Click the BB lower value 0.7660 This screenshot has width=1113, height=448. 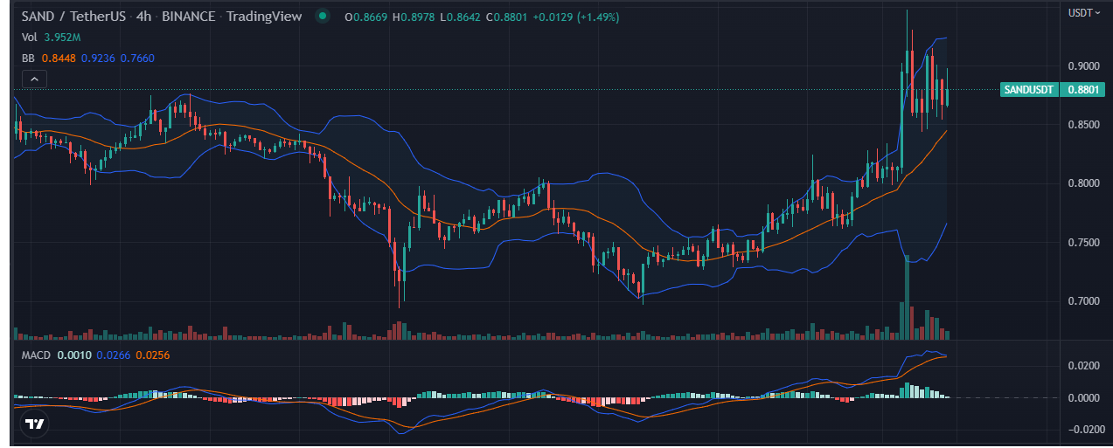tap(137, 58)
